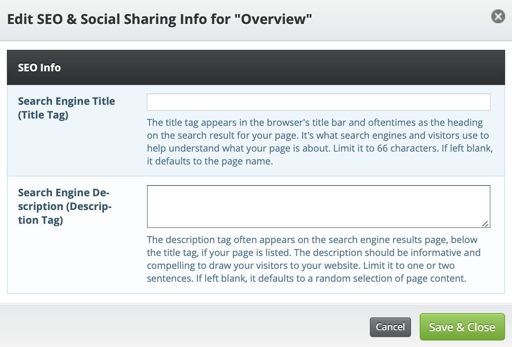Click inside the Search Engine Title field
This screenshot has width=512, height=347.
tap(318, 102)
